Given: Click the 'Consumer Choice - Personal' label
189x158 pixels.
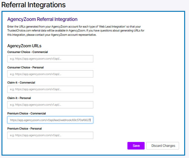Looking at the screenshot, I should tap(25, 67).
